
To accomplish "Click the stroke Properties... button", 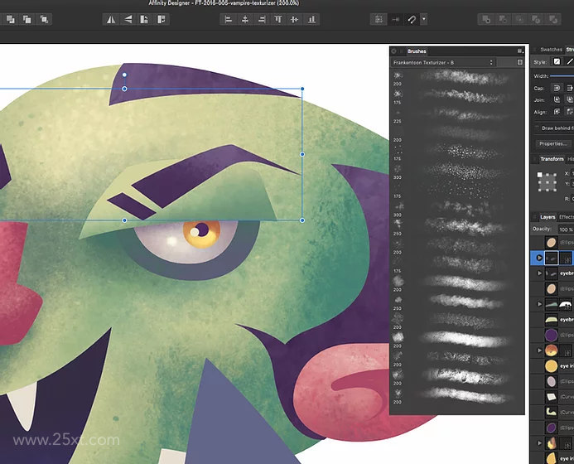I will click(x=552, y=143).
